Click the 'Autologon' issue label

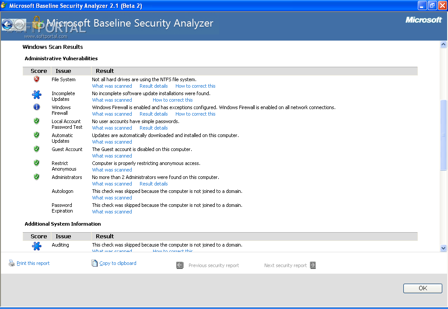[x=63, y=191]
